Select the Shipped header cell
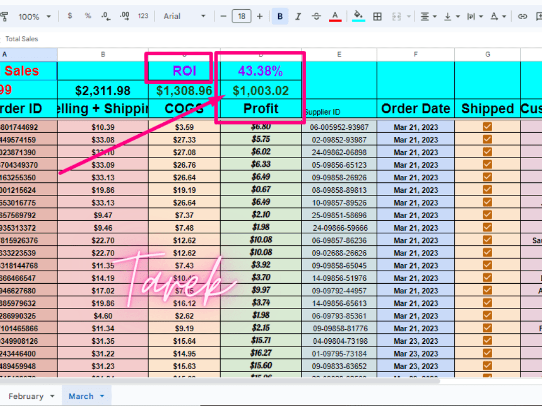The width and height of the screenshot is (542, 406). tap(487, 108)
